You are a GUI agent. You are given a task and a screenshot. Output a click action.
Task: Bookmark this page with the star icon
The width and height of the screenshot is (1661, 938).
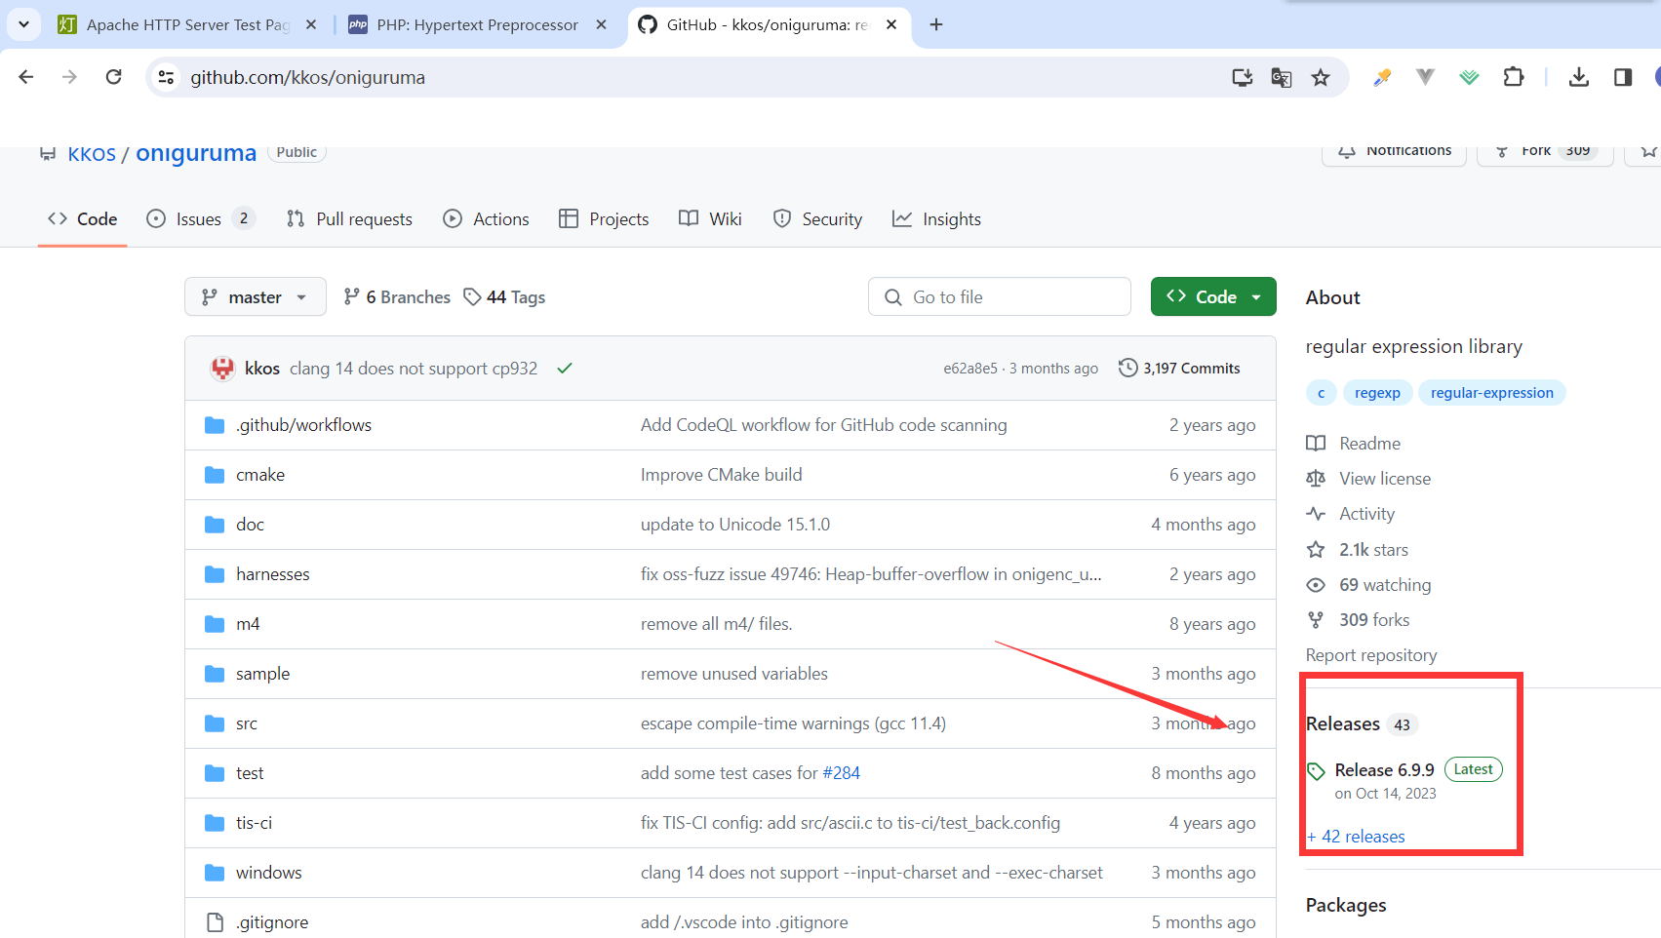click(x=1321, y=77)
